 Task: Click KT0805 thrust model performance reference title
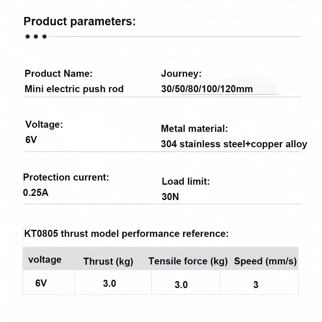coord(126,234)
